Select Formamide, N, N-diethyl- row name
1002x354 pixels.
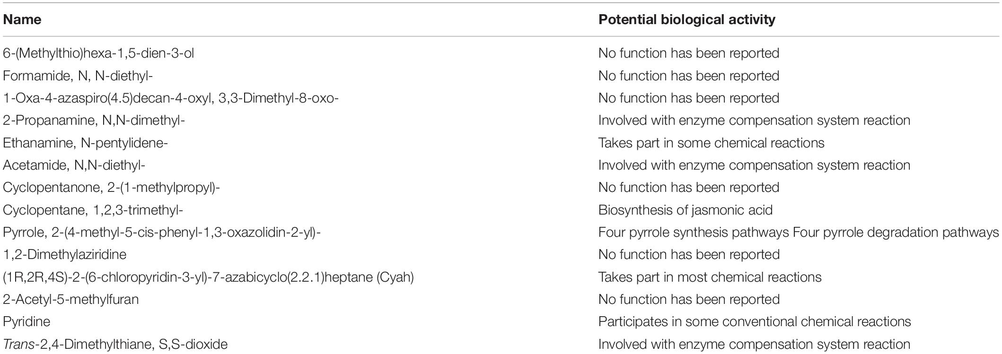[x=78, y=76]
